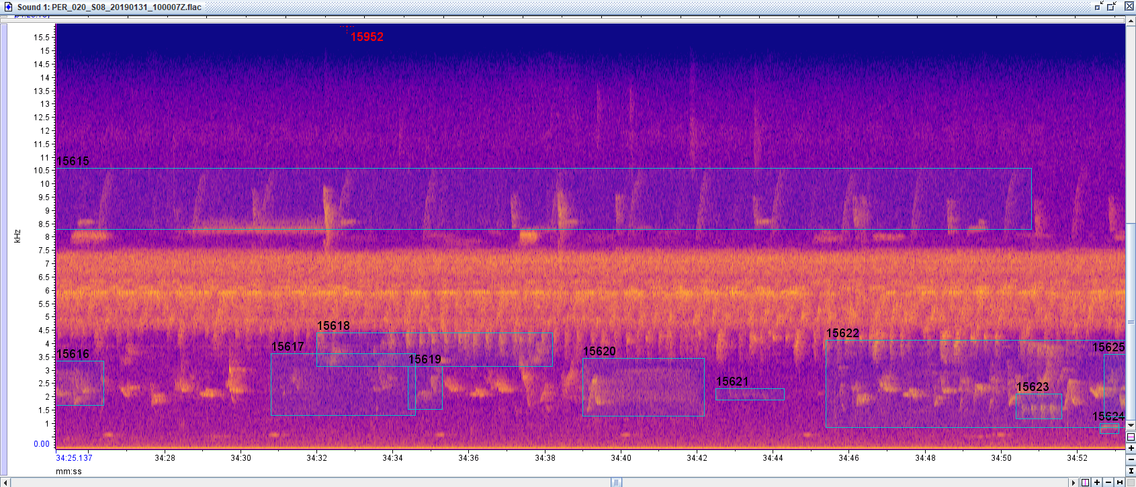The width and height of the screenshot is (1136, 487).
Task: Select selection box 15623
Action: pyautogui.click(x=1039, y=406)
